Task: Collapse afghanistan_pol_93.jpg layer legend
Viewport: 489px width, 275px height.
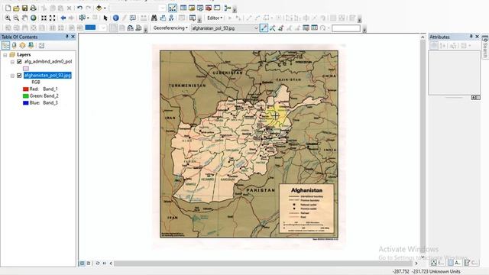Action: tap(12, 76)
